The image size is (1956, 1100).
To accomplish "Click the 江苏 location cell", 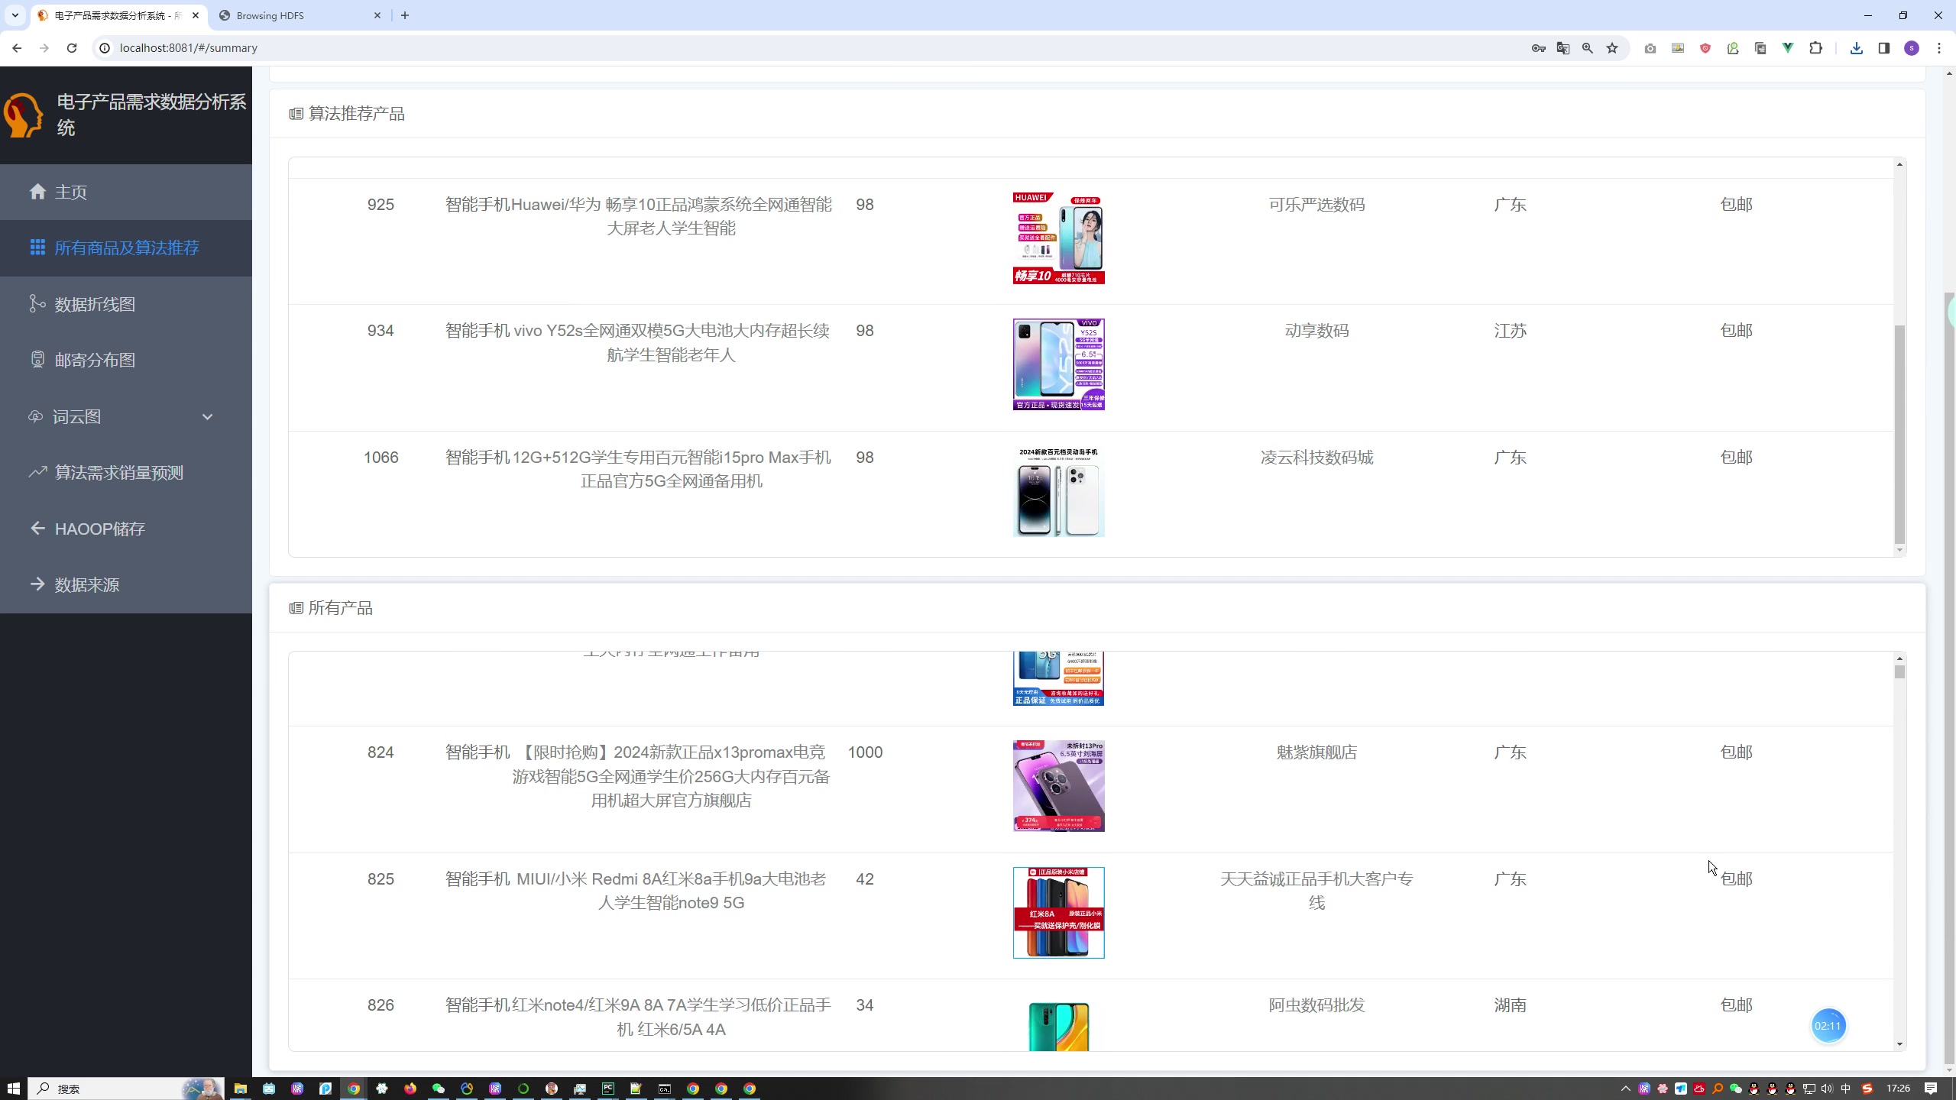I will point(1510,331).
